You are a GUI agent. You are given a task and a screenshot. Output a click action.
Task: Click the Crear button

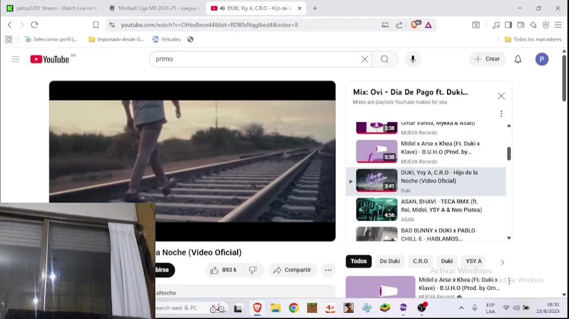coord(487,59)
